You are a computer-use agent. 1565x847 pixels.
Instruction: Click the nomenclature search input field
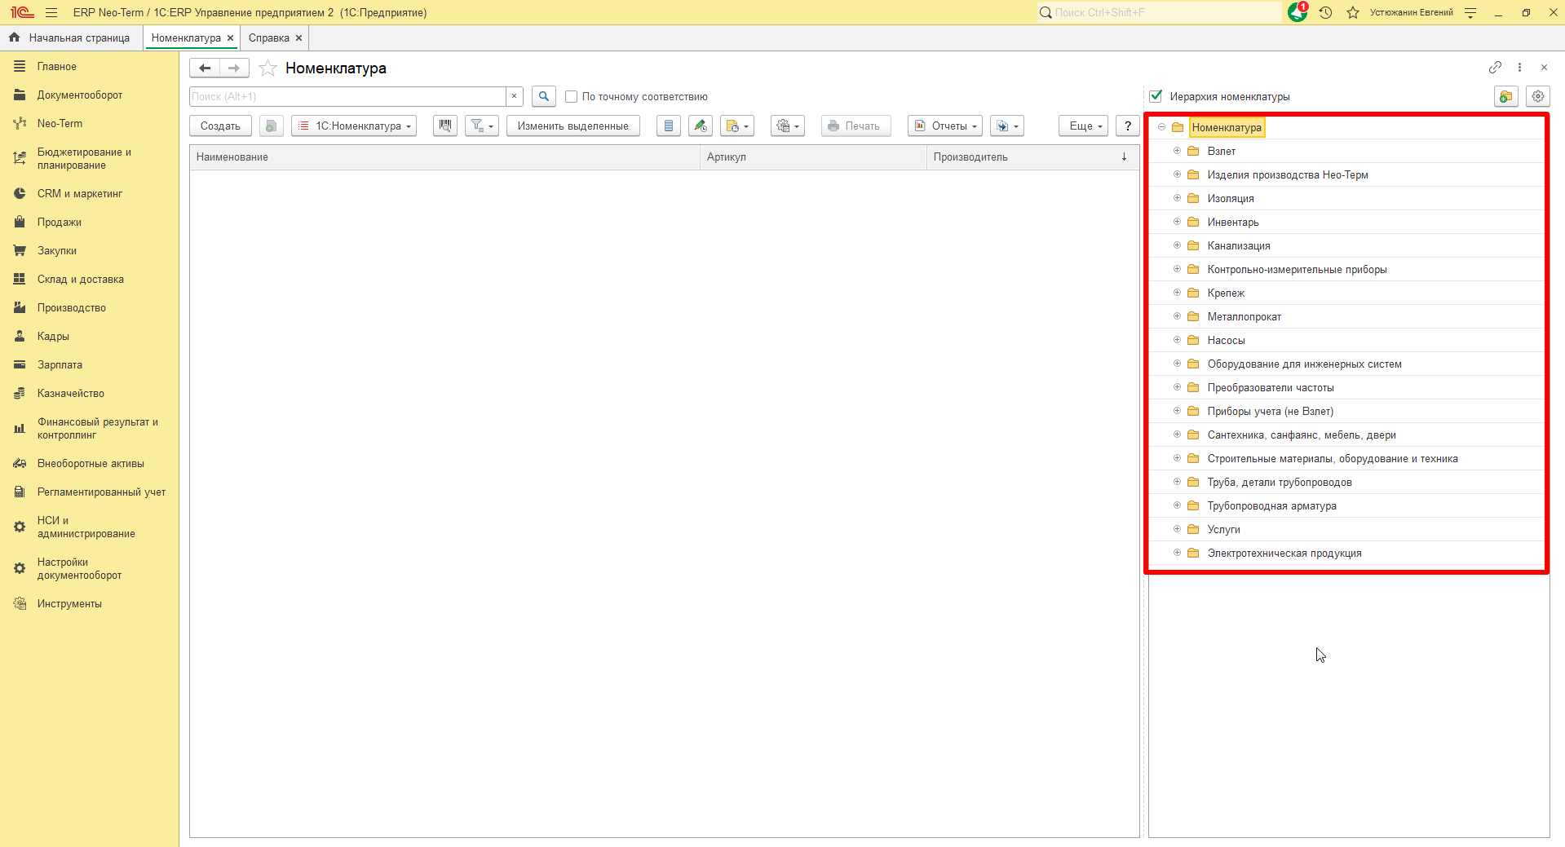point(347,96)
